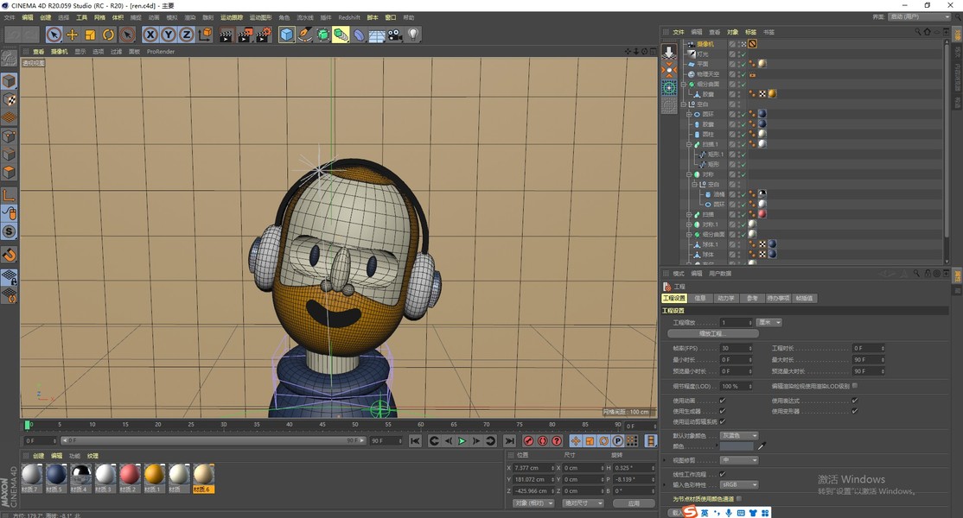Click the record active objects keyframe button

point(528,441)
